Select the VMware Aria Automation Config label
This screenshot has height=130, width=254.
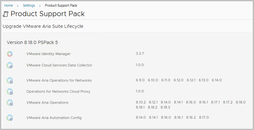[x=54, y=118]
